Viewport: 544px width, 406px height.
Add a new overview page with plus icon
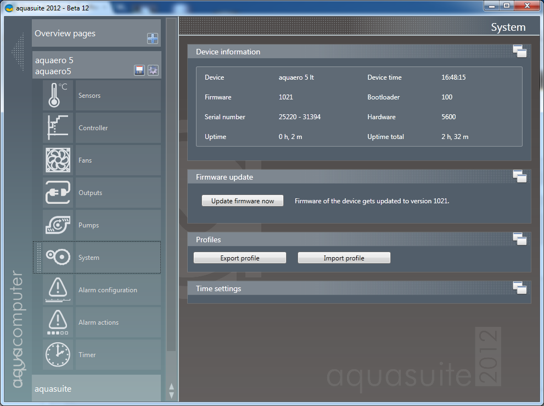pyautogui.click(x=153, y=38)
